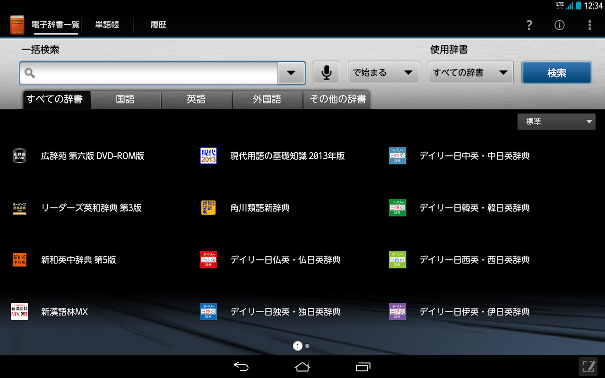This screenshot has height=378, width=605.
Task: Tap the Android home button
Action: click(x=302, y=367)
